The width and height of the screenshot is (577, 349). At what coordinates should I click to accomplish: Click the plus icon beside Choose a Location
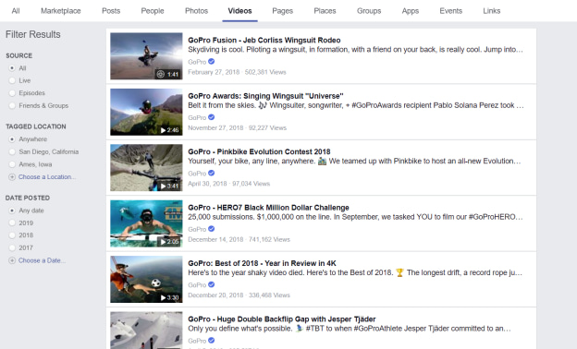(x=12, y=176)
